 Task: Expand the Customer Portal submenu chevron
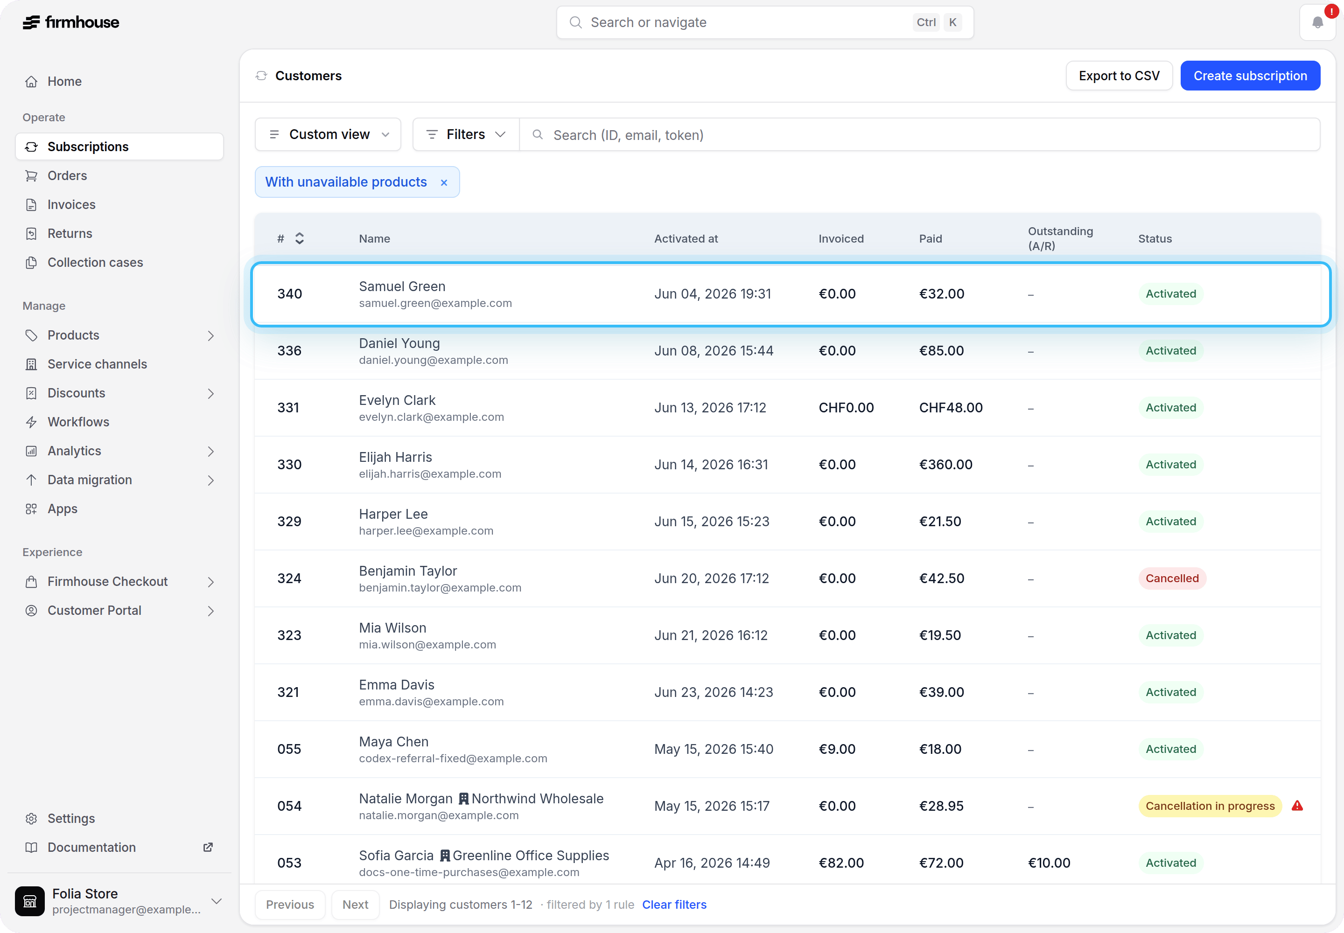pyautogui.click(x=210, y=611)
